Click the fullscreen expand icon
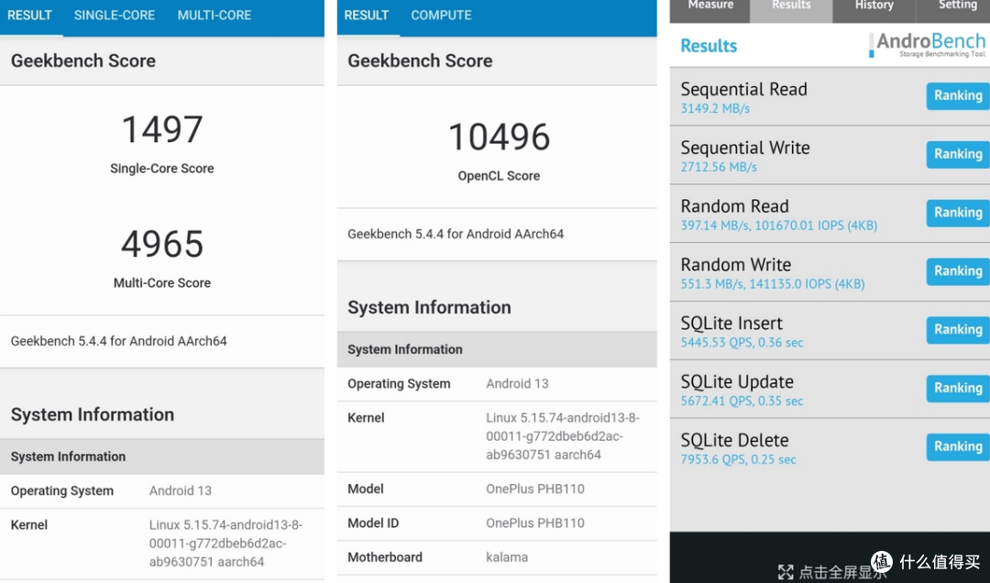This screenshot has width=990, height=583. click(786, 572)
